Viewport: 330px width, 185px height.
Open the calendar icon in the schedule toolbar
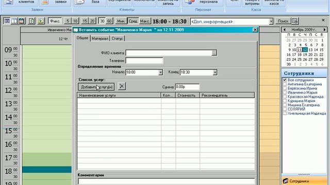coord(22,21)
